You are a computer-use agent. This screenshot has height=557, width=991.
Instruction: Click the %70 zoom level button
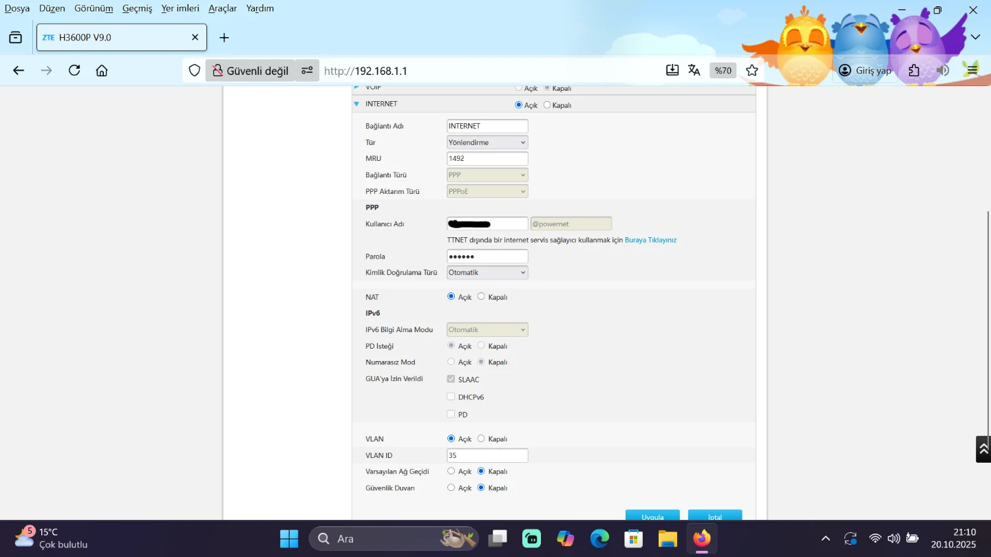723,70
